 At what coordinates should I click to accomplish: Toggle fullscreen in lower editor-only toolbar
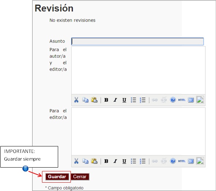(x=191, y=161)
